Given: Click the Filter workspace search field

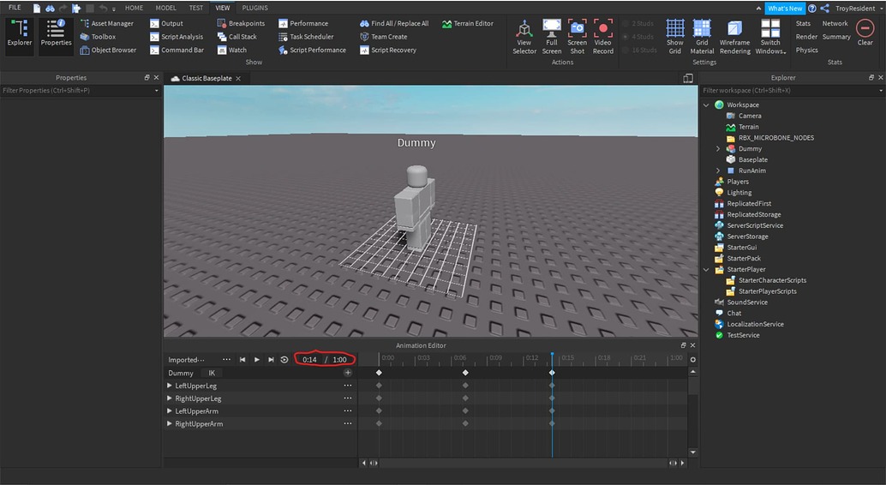Looking at the screenshot, I should point(793,91).
